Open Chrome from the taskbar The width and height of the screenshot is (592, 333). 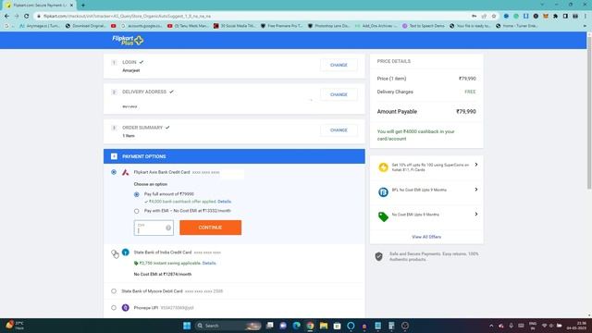(310, 326)
